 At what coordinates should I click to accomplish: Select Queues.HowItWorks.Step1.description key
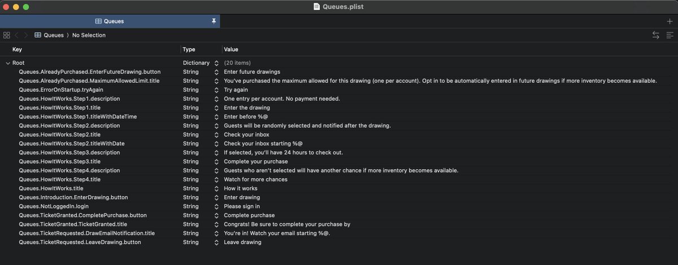tap(69, 99)
